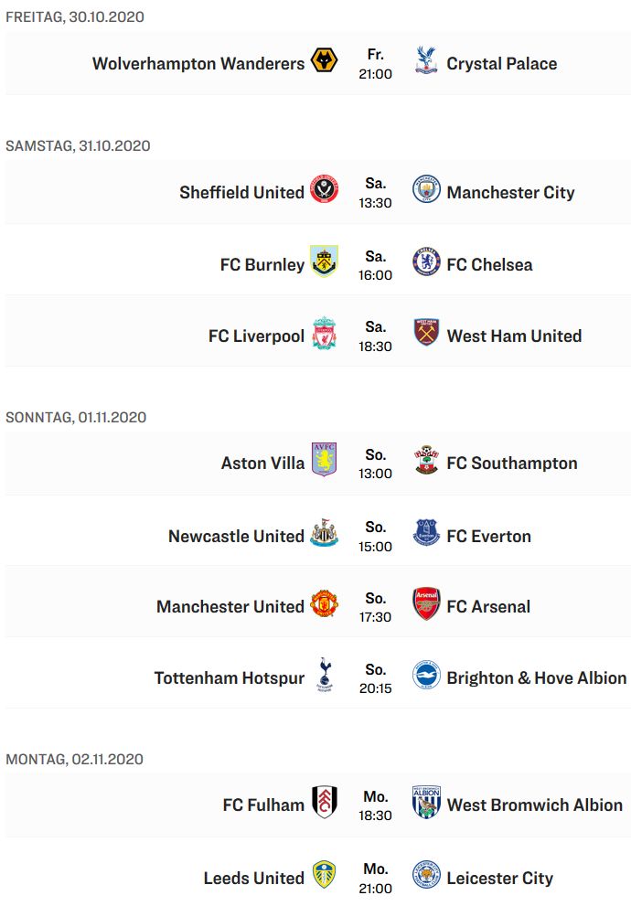Open the FC Arsenal cannon crest
Image resolution: width=631 pixels, height=906 pixels.
coord(426,603)
